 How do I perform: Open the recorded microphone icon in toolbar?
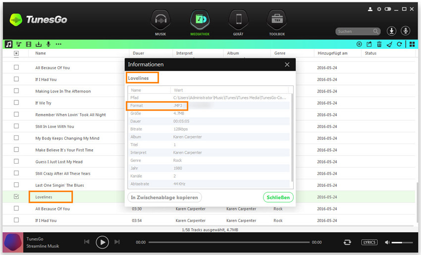point(49,44)
